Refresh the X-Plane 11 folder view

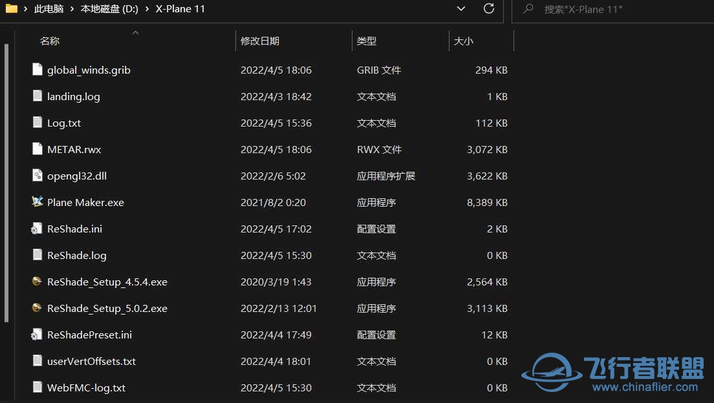pyautogui.click(x=489, y=8)
